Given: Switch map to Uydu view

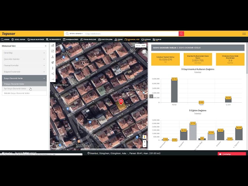Looking at the screenshot, I should pyautogui.click(x=143, y=46).
